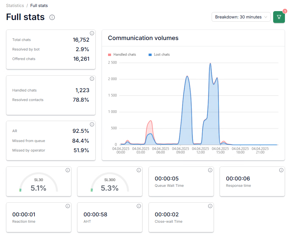Click the Full stats breadcrumb item

[39, 5]
